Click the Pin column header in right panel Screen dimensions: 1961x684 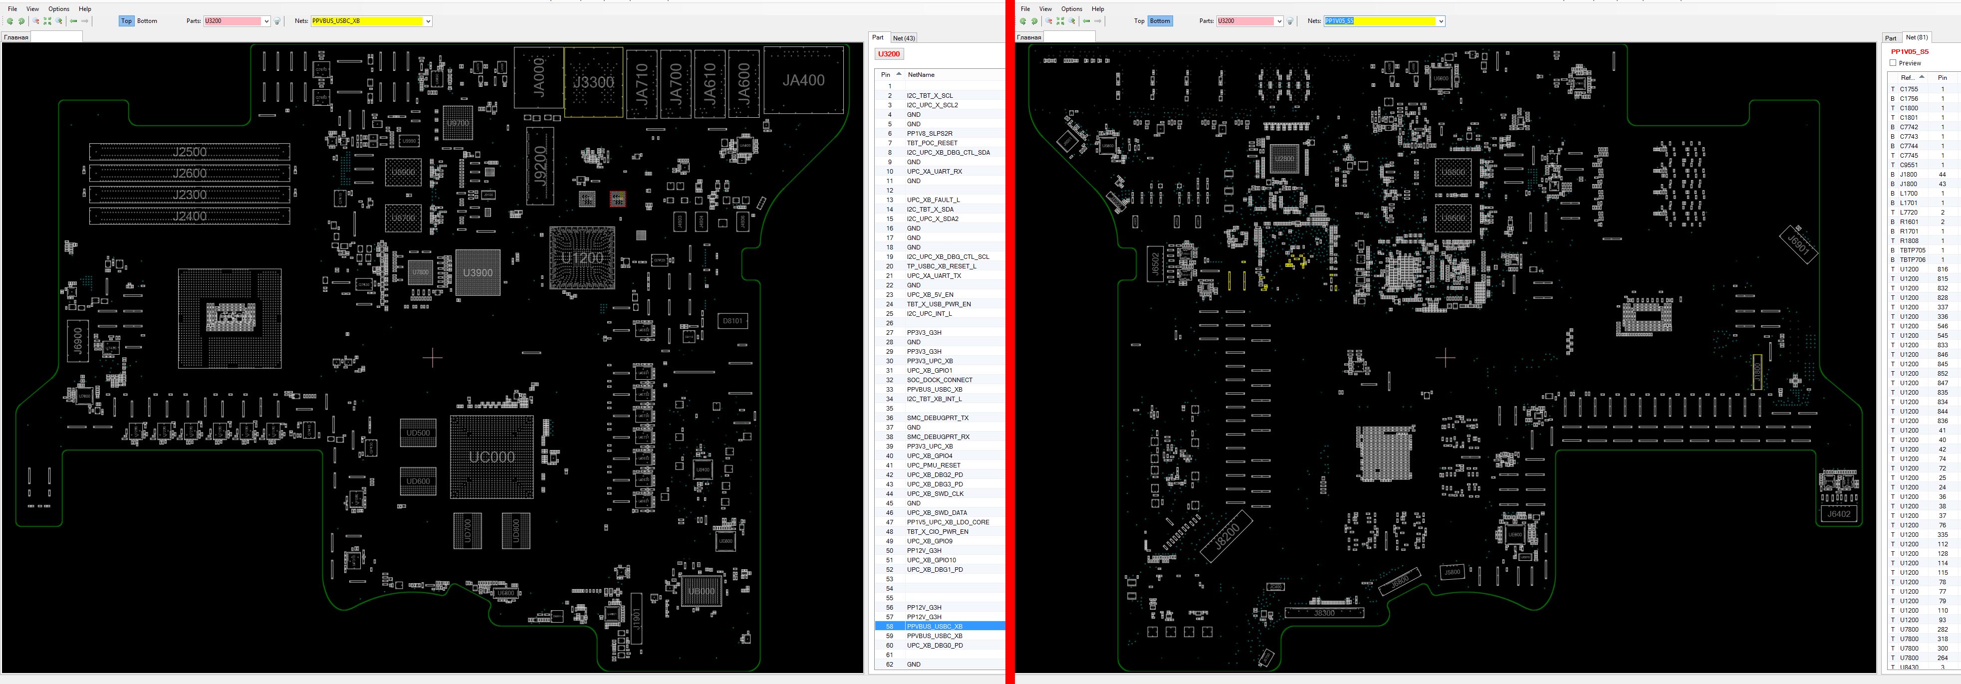pyautogui.click(x=1942, y=78)
